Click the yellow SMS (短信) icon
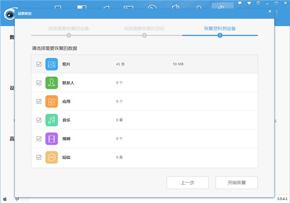 click(x=52, y=157)
